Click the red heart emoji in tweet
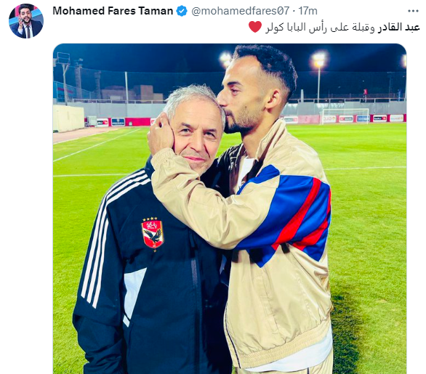This screenshot has height=374, width=426. coord(255,27)
